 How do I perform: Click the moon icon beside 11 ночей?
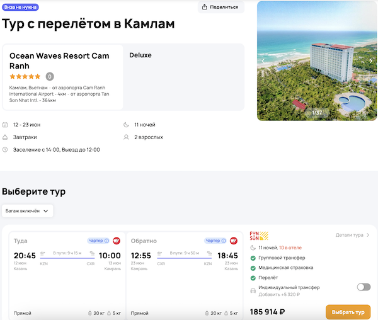(x=127, y=125)
